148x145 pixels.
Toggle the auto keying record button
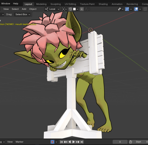(52, 142)
